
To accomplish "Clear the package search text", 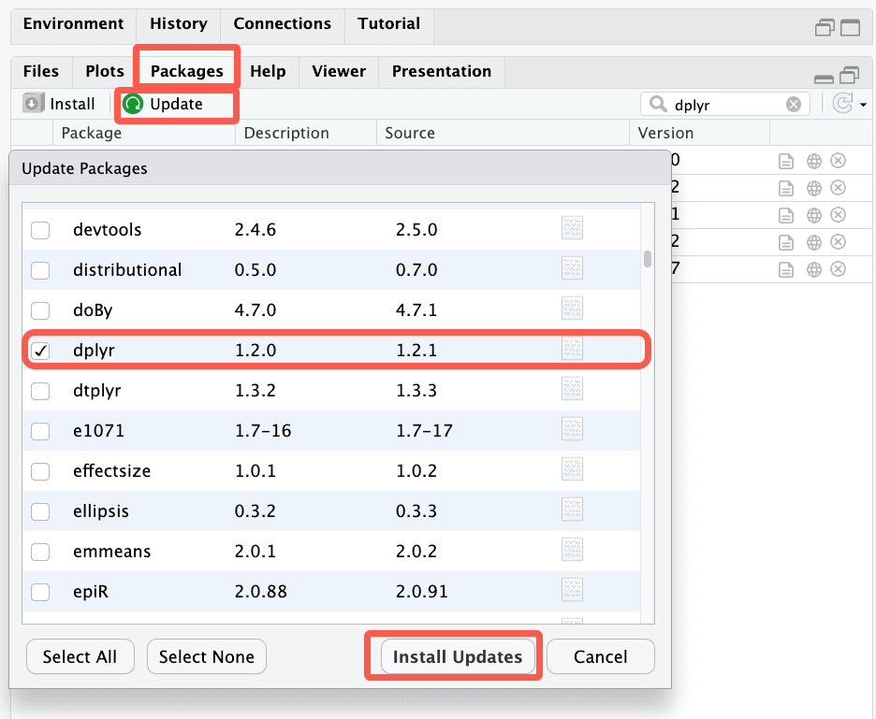I will tap(794, 105).
